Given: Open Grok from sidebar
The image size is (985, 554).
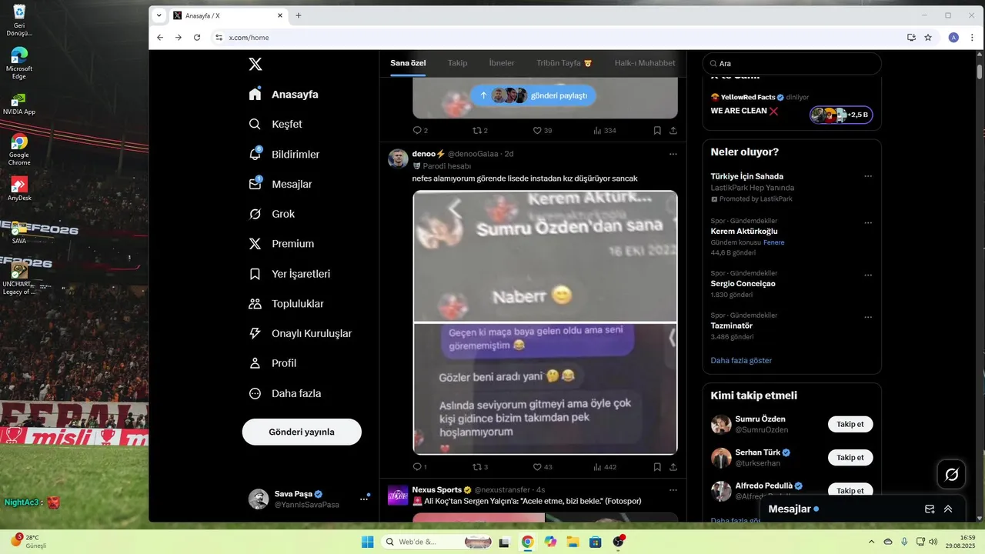Looking at the screenshot, I should point(272,214).
